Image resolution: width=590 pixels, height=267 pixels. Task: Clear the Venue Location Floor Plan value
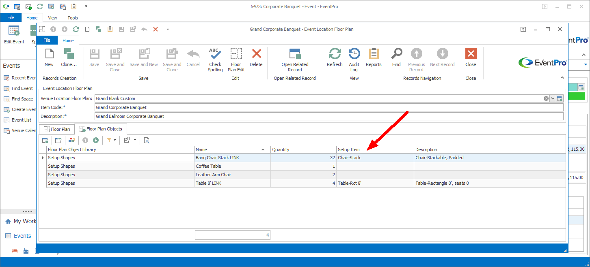tap(546, 98)
